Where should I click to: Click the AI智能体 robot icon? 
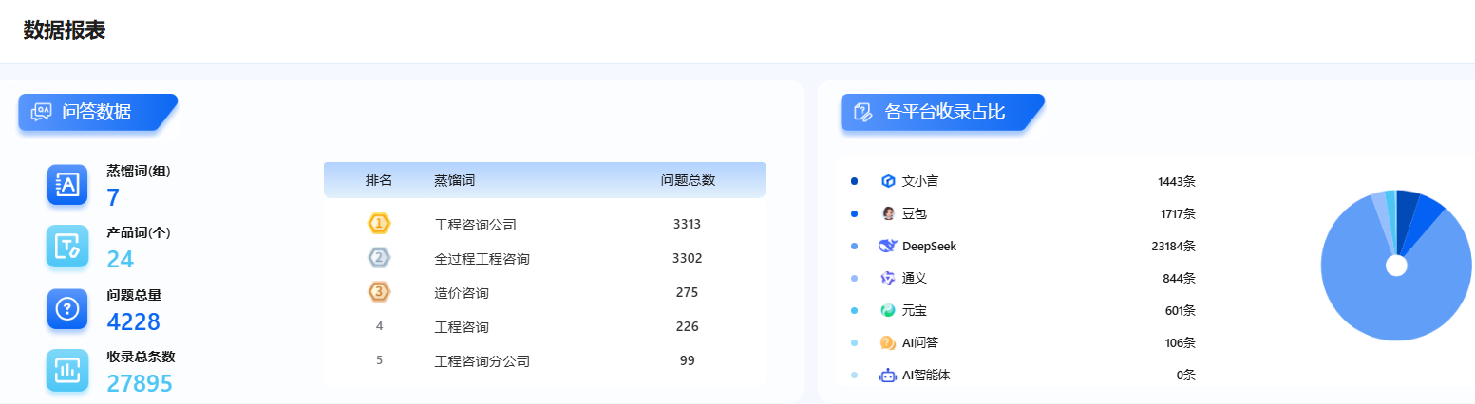click(888, 375)
